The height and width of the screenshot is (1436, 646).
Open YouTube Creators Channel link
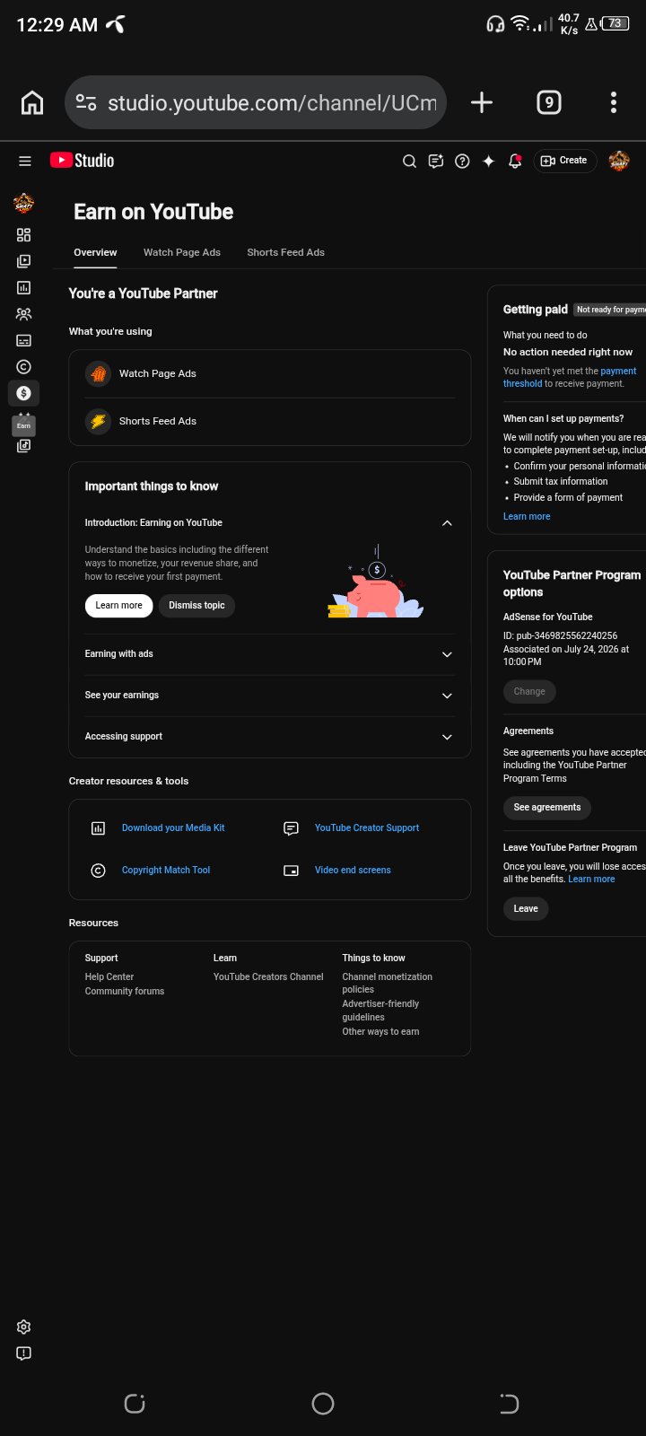(268, 976)
